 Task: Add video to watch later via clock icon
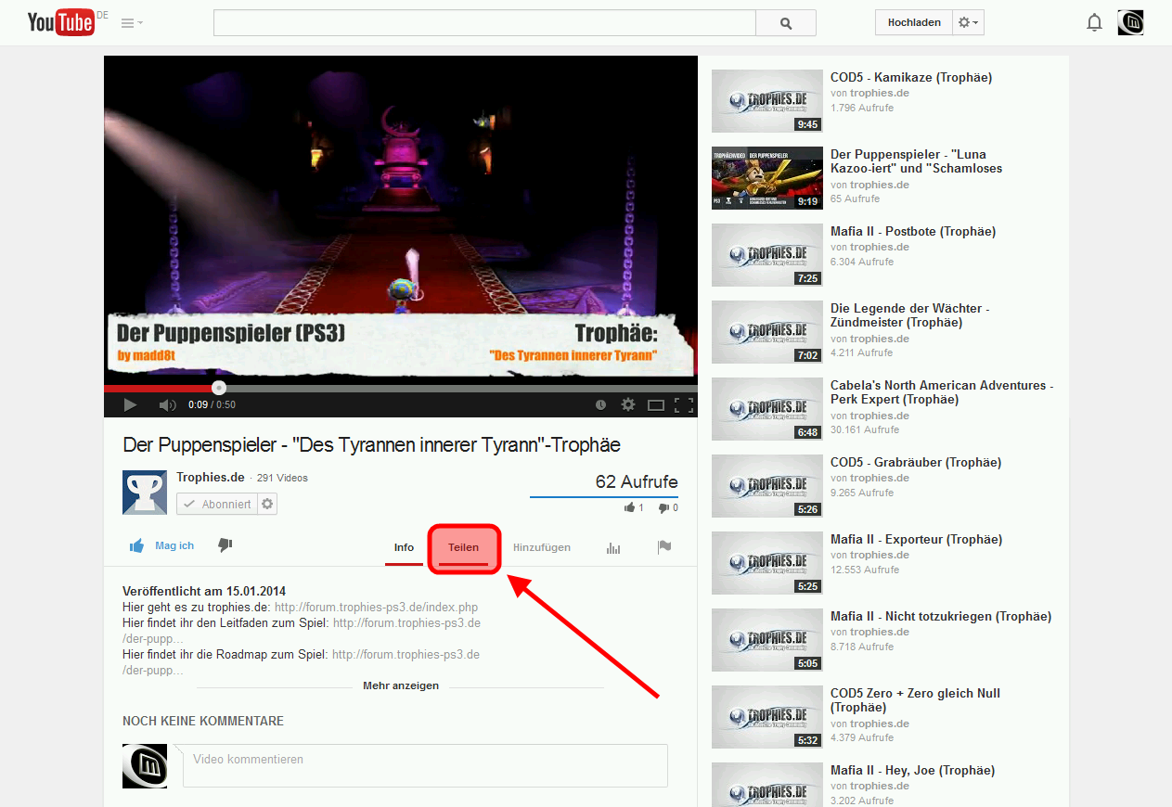click(x=601, y=404)
